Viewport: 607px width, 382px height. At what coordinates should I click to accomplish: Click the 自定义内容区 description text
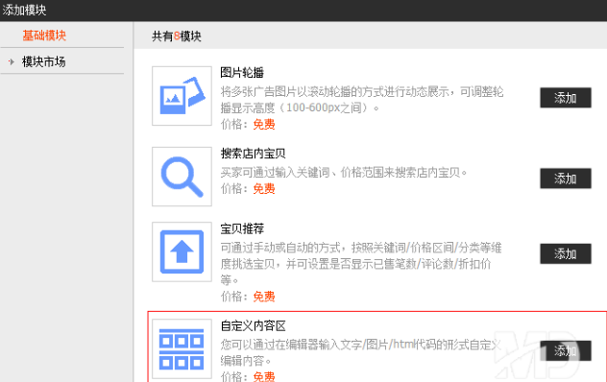point(361,352)
